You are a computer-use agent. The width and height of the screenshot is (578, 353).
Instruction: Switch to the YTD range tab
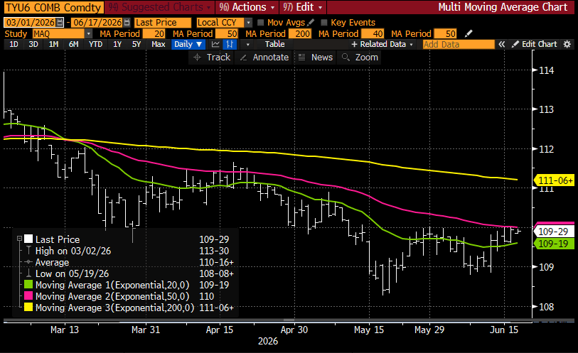tap(96, 45)
